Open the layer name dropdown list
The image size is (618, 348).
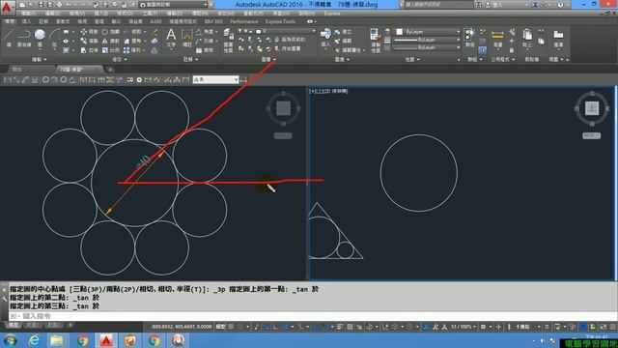coord(277,31)
